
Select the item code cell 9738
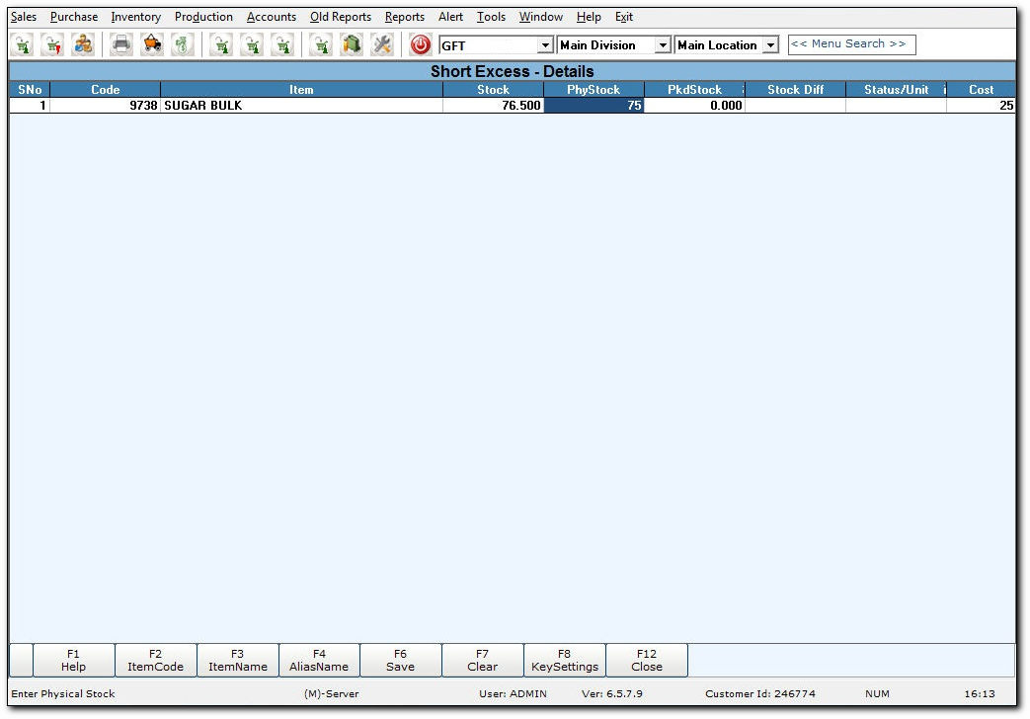click(105, 105)
